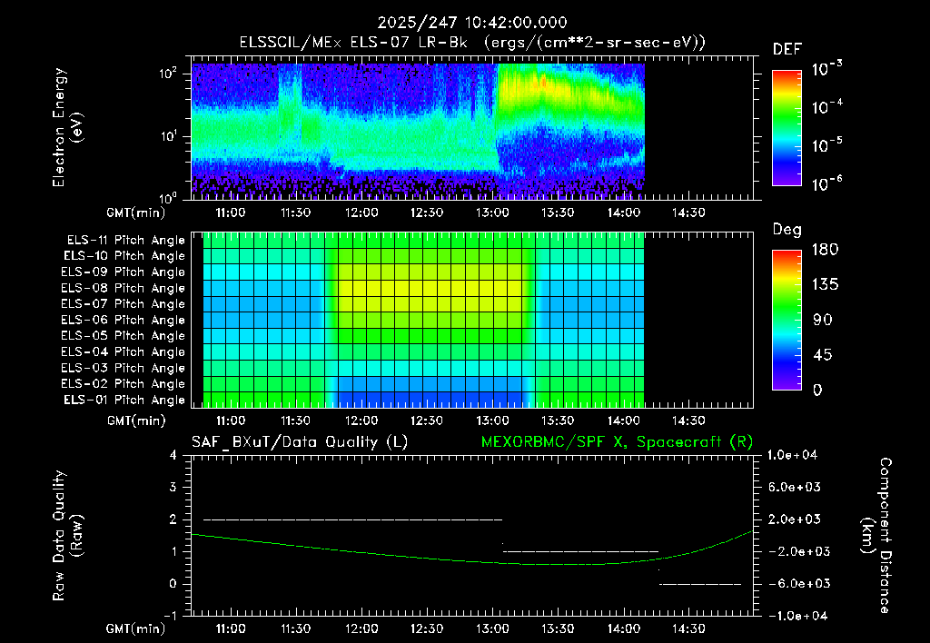
Task: Click the ELS-05 Pitch Angle row label
Action: click(x=124, y=336)
